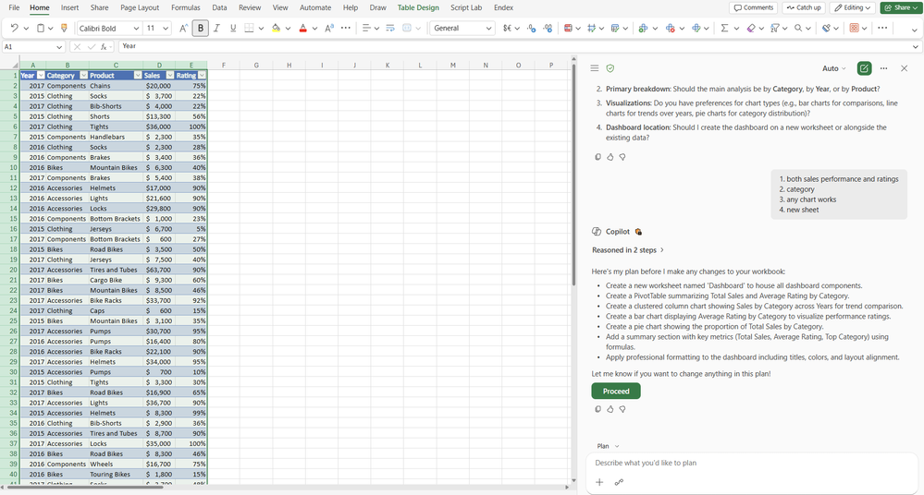Start a new Copilot chat
Screen dimensions: 924x495
(864, 68)
